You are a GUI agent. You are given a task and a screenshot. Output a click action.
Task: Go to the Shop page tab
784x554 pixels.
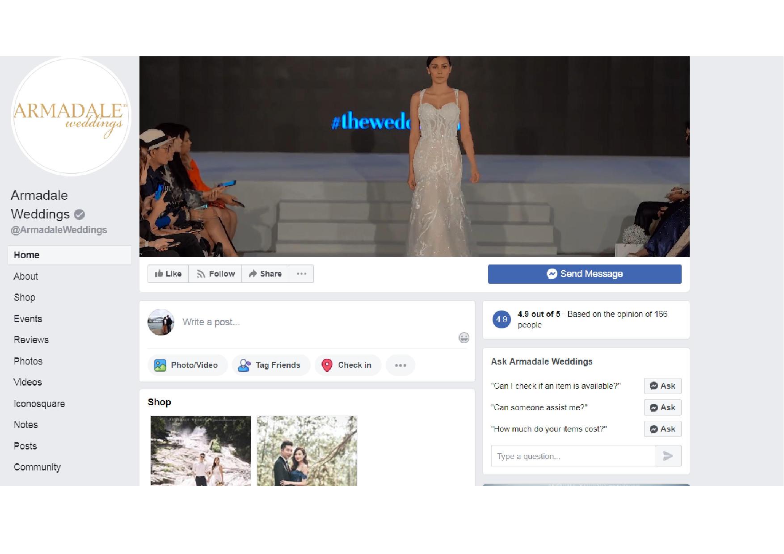[x=24, y=298]
